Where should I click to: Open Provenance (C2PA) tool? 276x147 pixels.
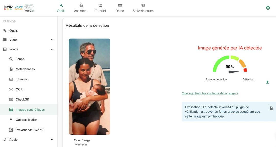pos(29,130)
